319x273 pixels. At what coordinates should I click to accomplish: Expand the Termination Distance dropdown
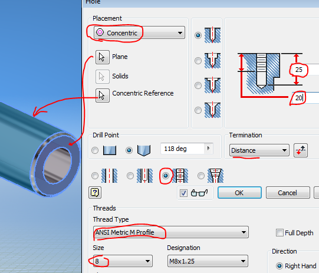[x=259, y=150]
